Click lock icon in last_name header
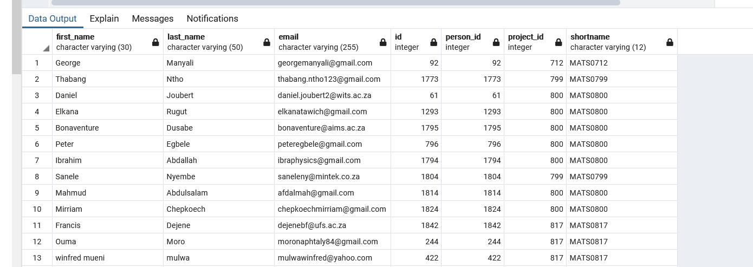 click(x=267, y=42)
